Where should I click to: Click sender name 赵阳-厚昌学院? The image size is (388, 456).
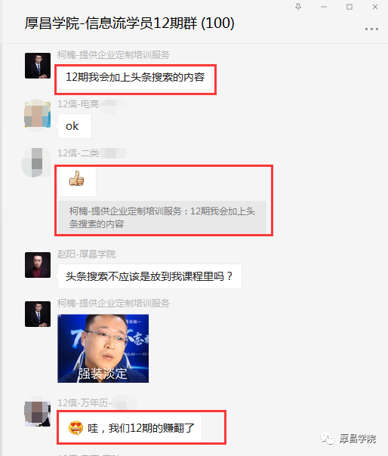click(86, 254)
